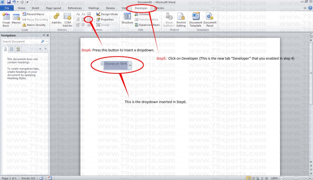
Task: Switch to the Insert tab
Action: tap(35, 8)
